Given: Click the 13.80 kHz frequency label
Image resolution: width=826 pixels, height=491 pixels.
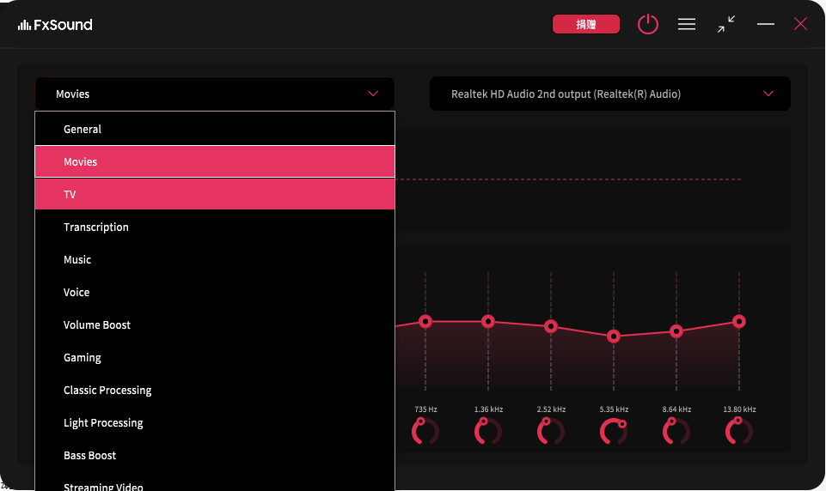Looking at the screenshot, I should click(x=739, y=409).
